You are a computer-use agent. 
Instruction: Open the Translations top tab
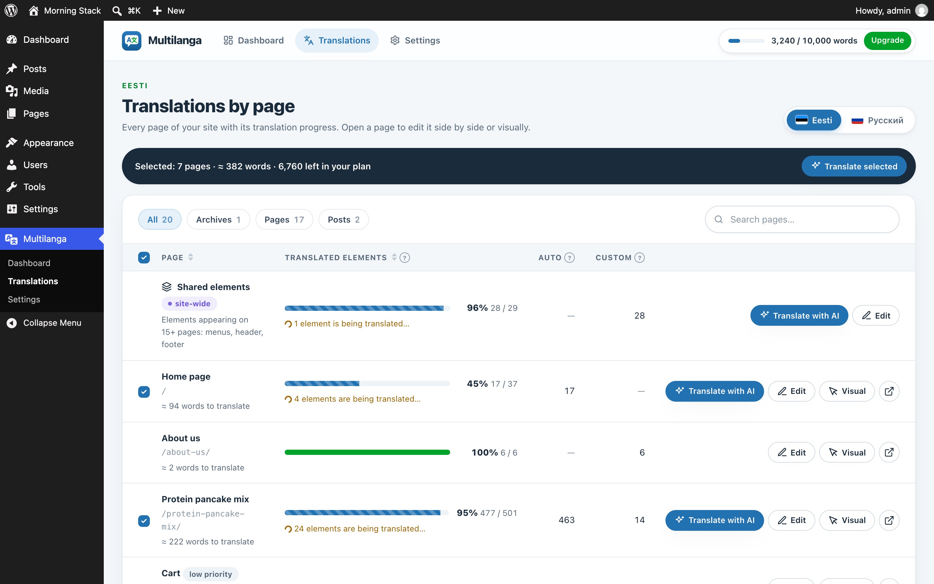(x=337, y=41)
